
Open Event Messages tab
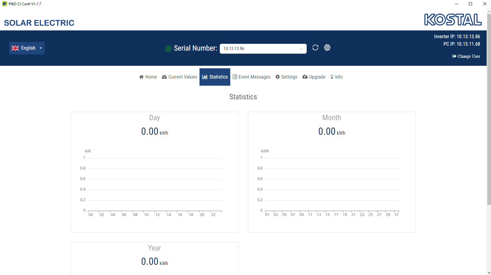pos(252,77)
